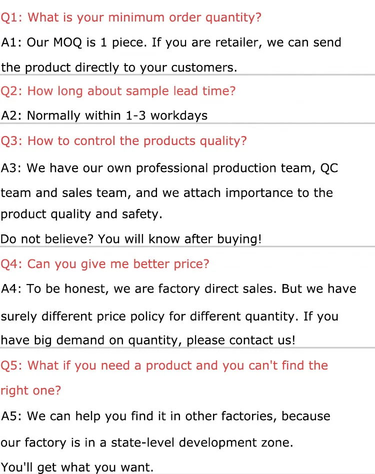375x474 pixels.
Task: Click 'Do not believe? You will know after buying!'
Action: coord(131,239)
